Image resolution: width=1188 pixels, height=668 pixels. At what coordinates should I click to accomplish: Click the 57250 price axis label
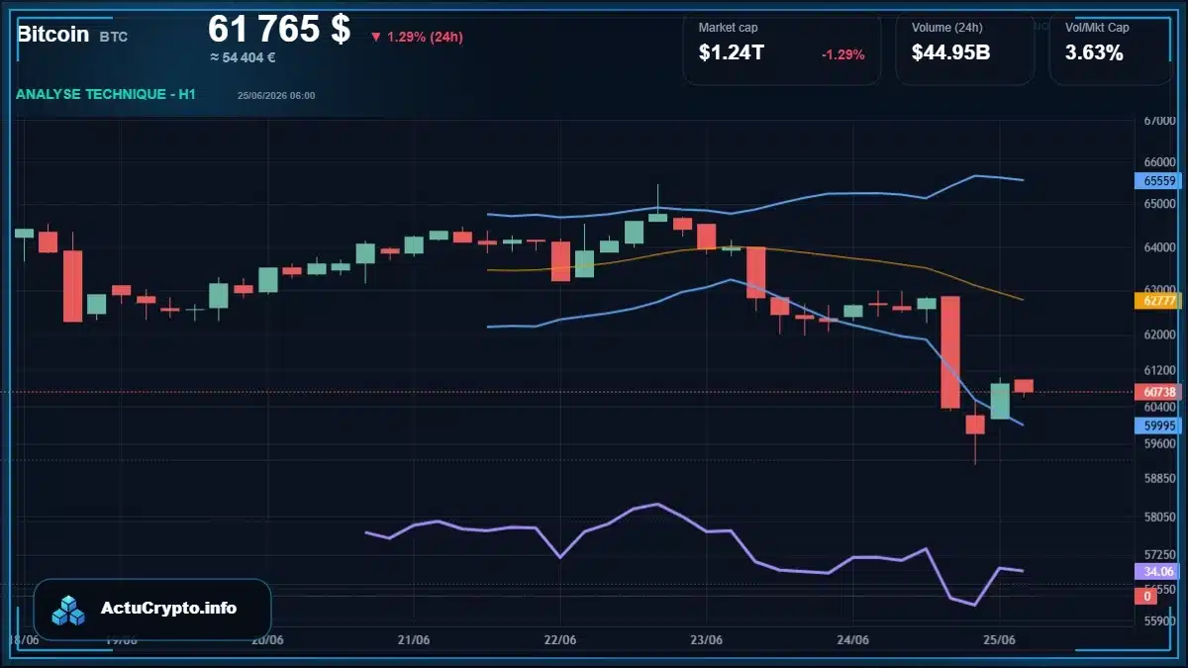1159,553
